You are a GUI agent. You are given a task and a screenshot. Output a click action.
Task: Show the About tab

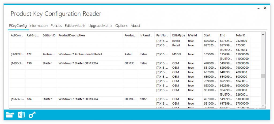click(x=135, y=26)
